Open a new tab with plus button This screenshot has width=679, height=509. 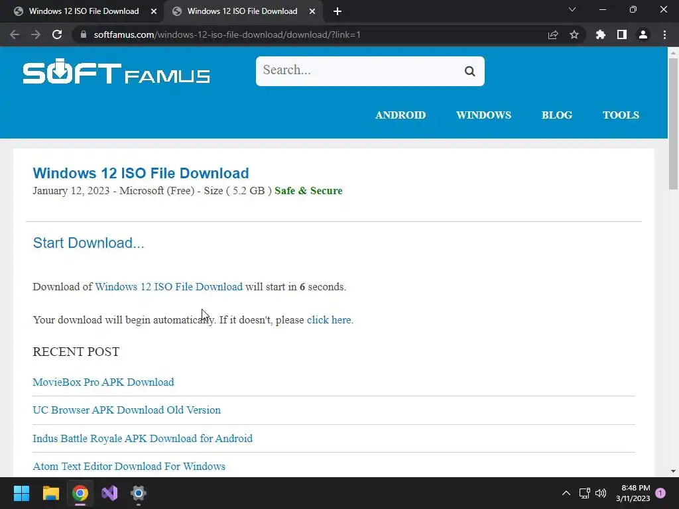[x=338, y=11]
